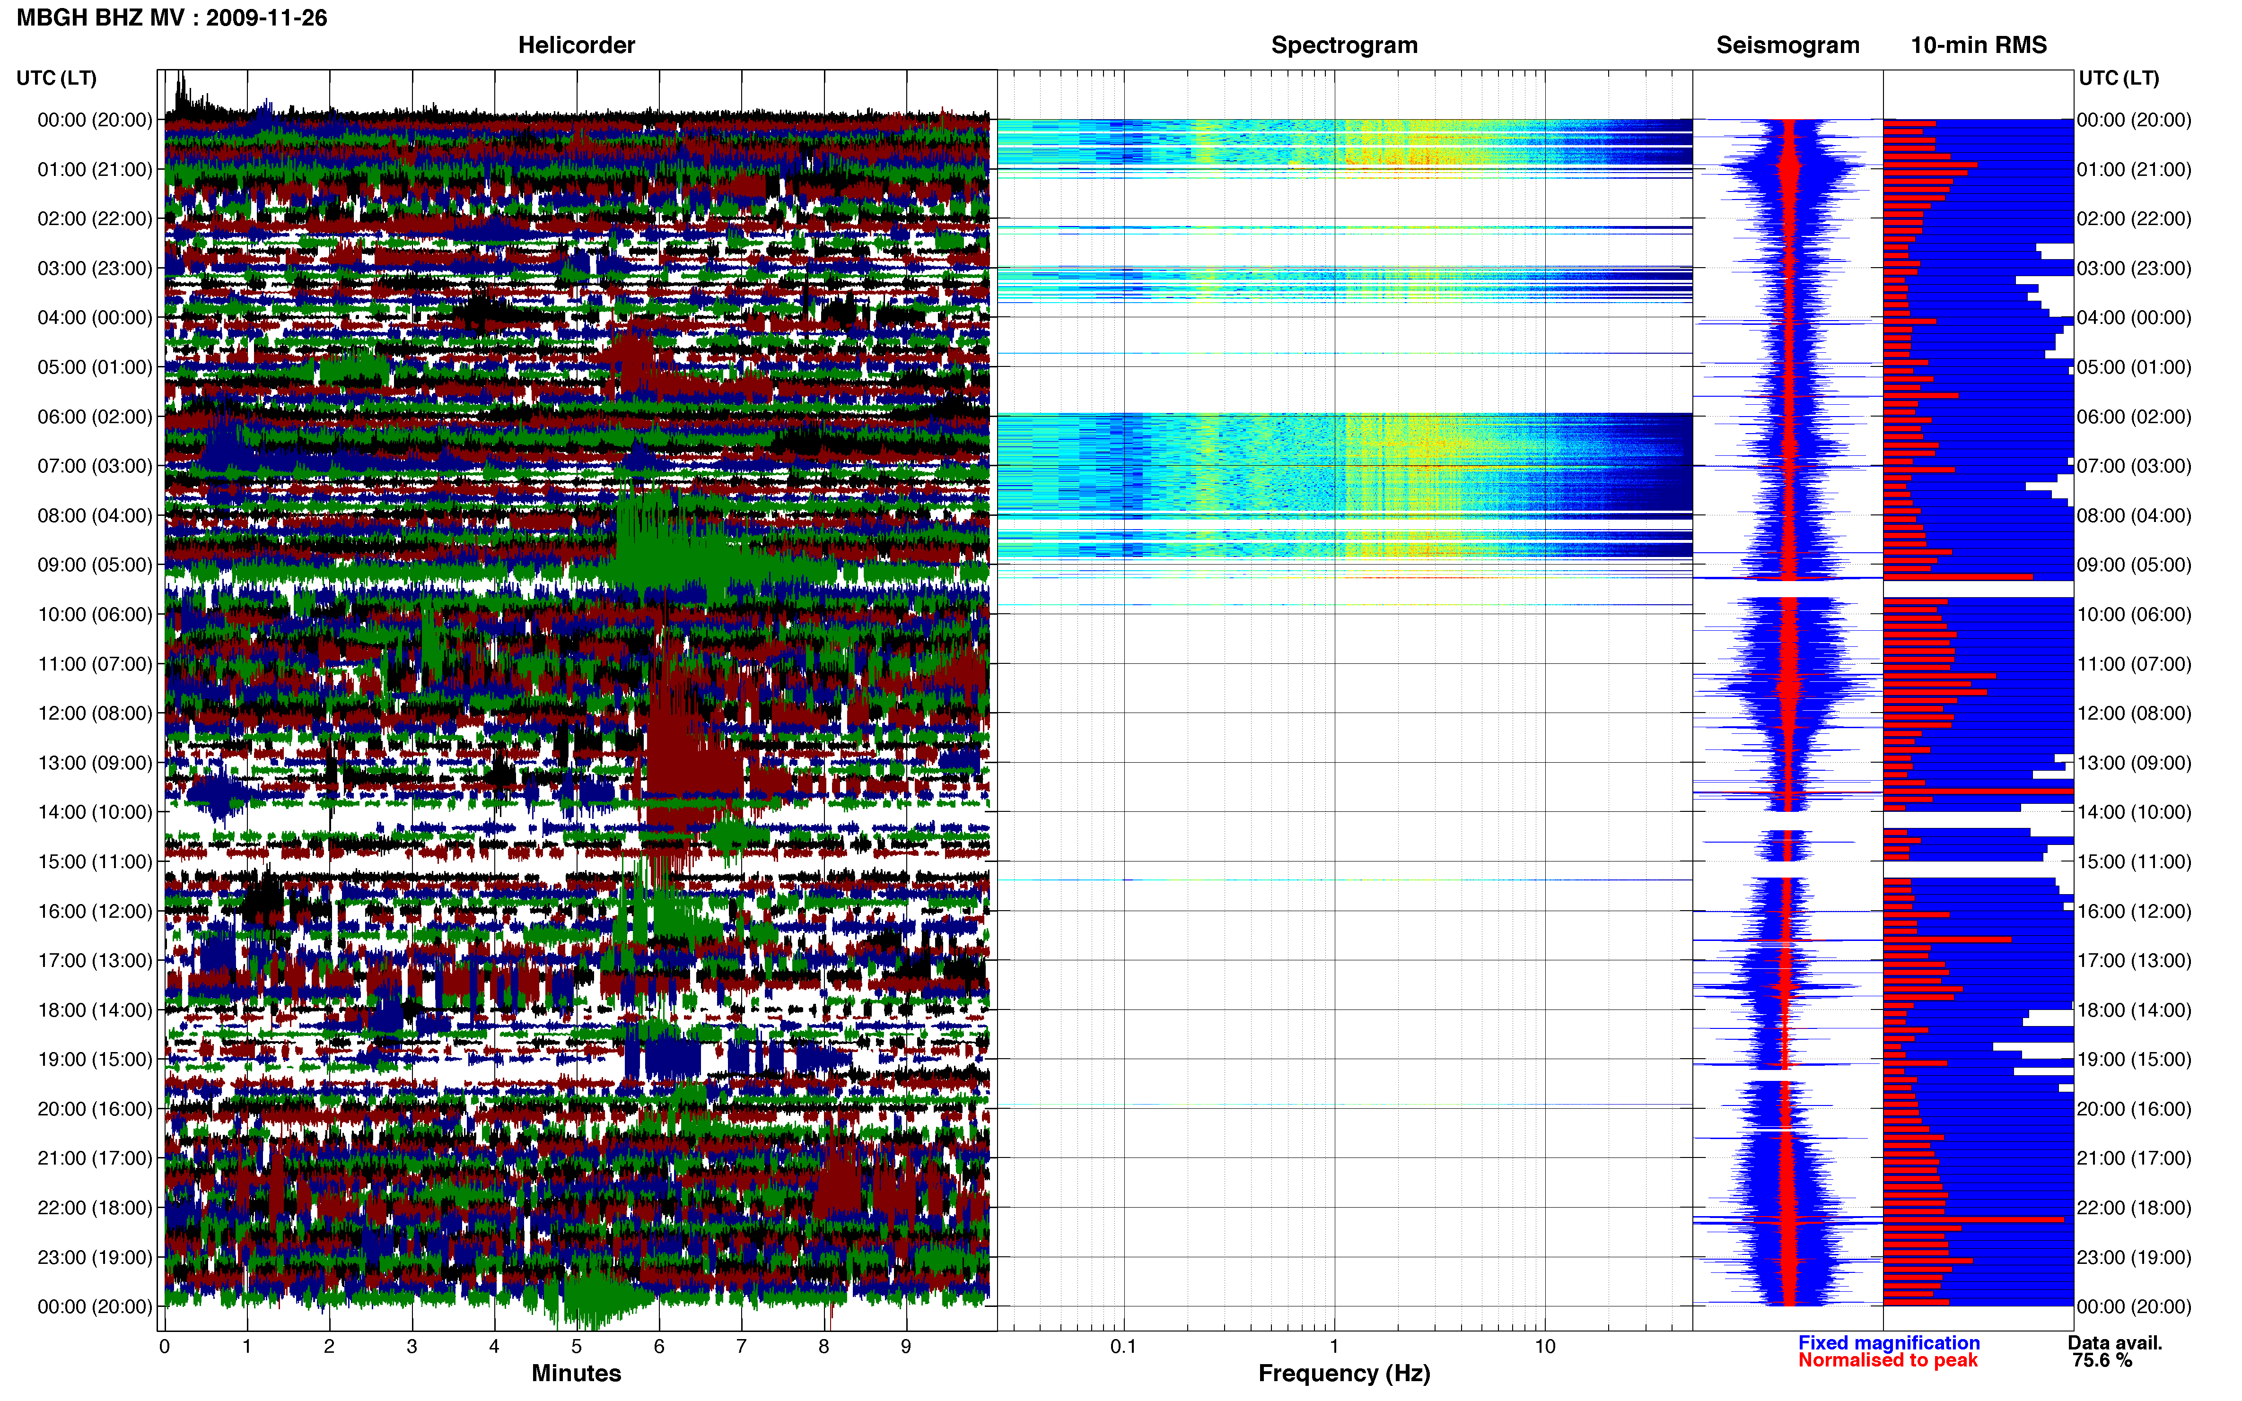The width and height of the screenshot is (2242, 1401).
Task: Click left time label '07:00 (03:00)'
Action: [x=95, y=466]
